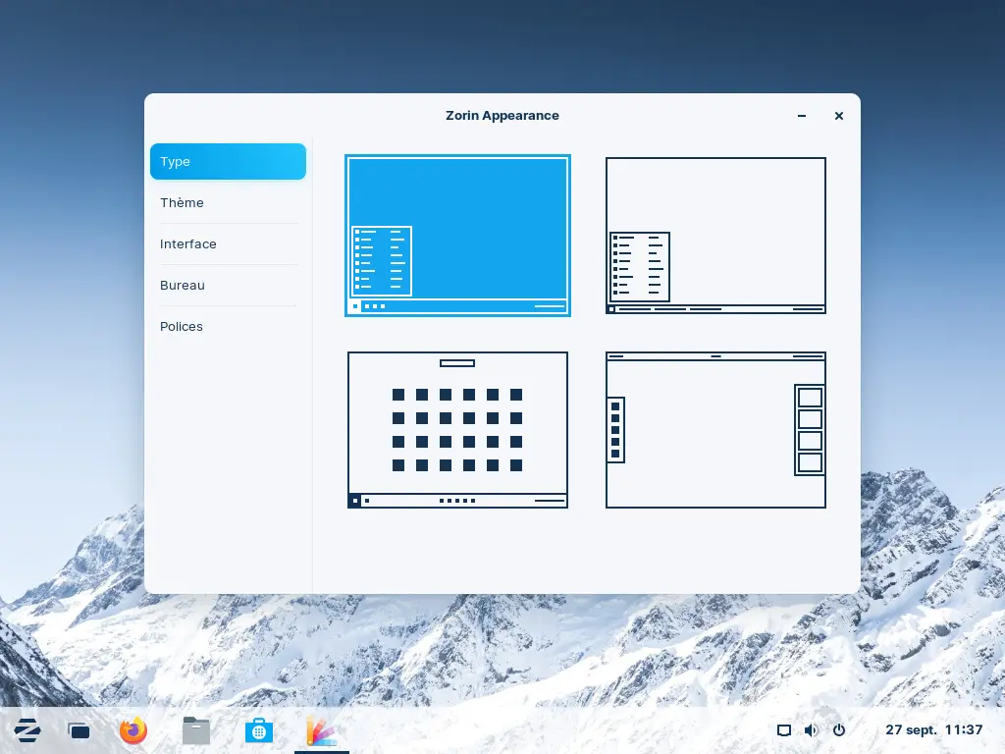Image resolution: width=1005 pixels, height=754 pixels.
Task: Choose the layout with wide taskbar labels
Action: click(715, 236)
